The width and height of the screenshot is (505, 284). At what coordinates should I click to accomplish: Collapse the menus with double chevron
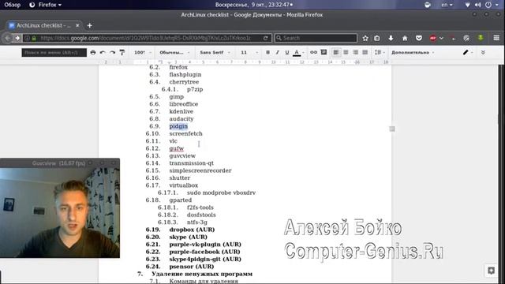(483, 53)
